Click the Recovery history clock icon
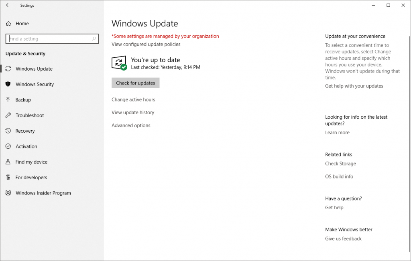The height and width of the screenshot is (261, 411). [8, 131]
